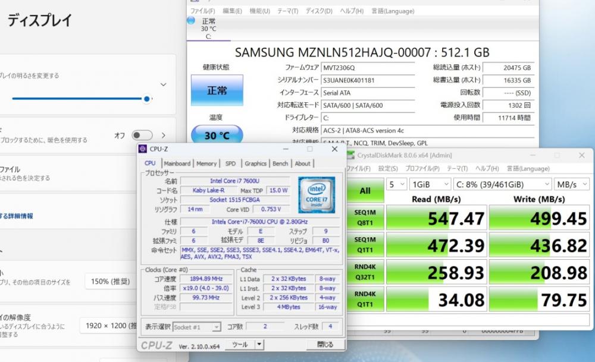Open 編集(E) menu in CrystalDiskInfo
595x362 pixels.
(232, 11)
